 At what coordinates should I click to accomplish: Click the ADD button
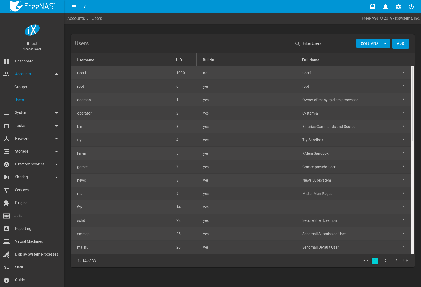(400, 44)
